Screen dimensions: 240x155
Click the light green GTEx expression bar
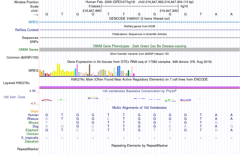pos(114,72)
